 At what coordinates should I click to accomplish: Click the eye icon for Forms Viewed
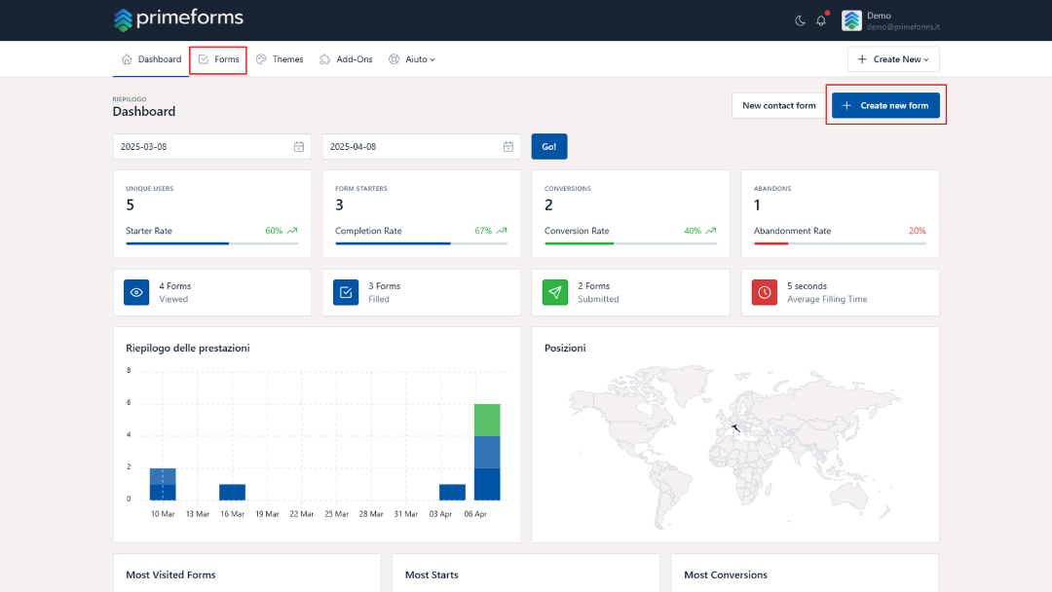pos(136,292)
